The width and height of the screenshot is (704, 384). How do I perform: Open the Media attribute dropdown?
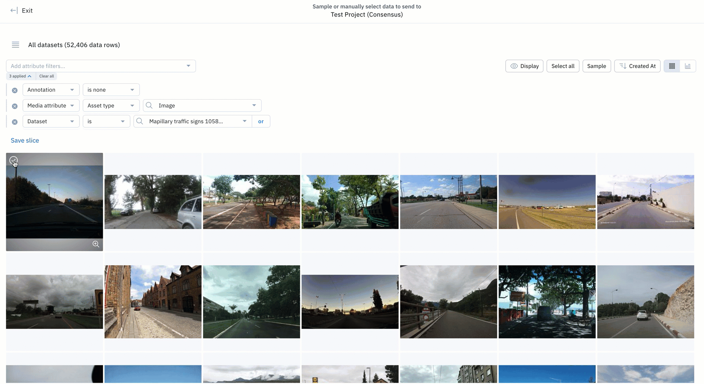[51, 105]
